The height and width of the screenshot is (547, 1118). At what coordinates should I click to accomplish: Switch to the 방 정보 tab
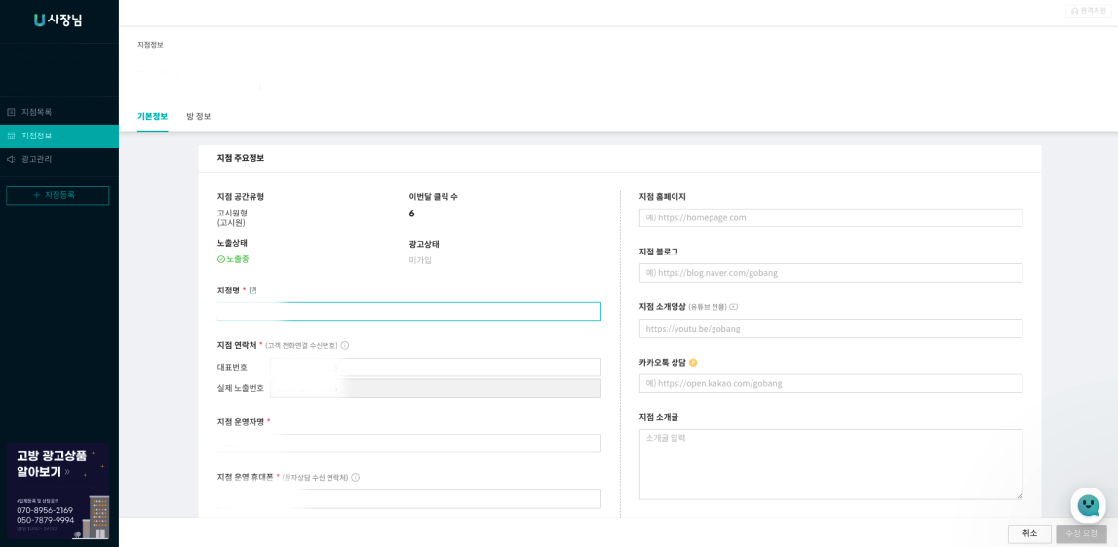point(198,117)
